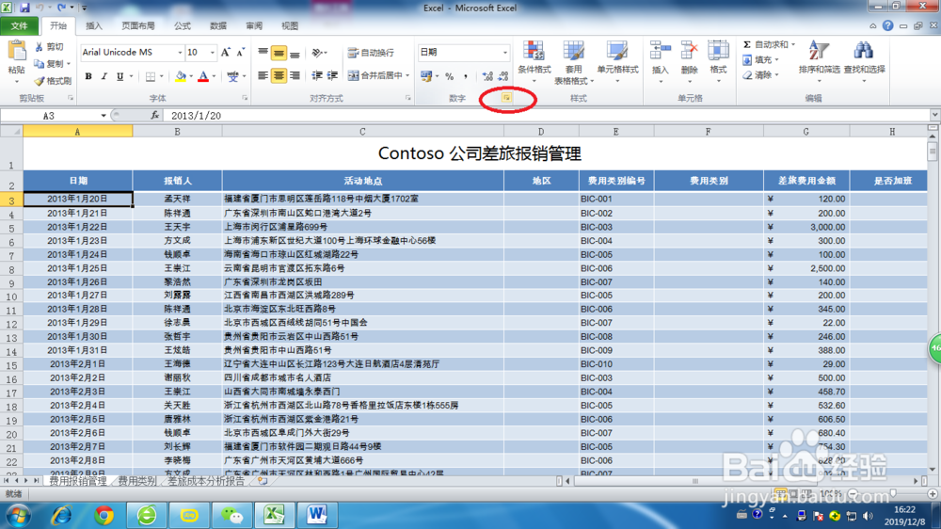Click the accounting number format icon
This screenshot has width=941, height=529.
[x=426, y=76]
